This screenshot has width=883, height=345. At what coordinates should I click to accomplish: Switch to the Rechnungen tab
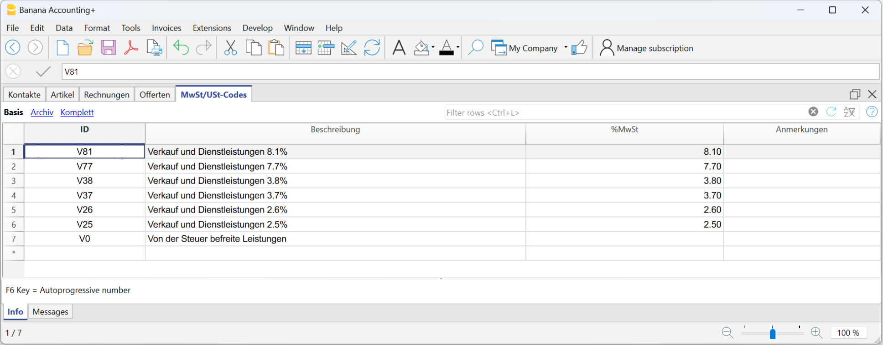pos(107,94)
